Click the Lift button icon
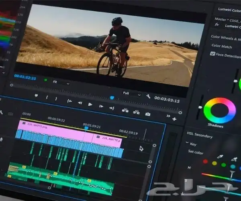This screenshot has width=241, height=201. pyautogui.click(x=125, y=110)
